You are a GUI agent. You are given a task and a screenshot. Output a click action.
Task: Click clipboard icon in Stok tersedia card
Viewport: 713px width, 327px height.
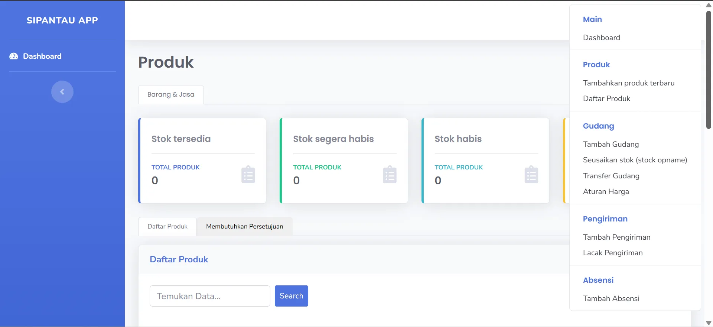[x=248, y=175]
